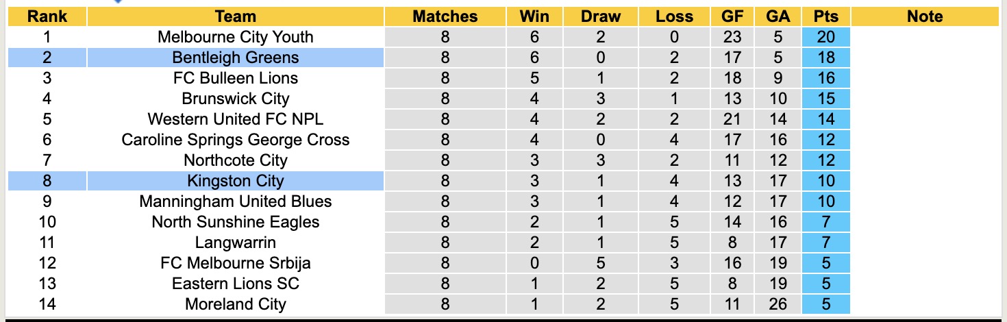This screenshot has height=322, width=1007.
Task: Sort by the Pts column header
Action: pos(826,16)
